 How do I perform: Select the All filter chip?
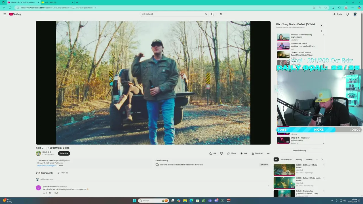(x=276, y=160)
